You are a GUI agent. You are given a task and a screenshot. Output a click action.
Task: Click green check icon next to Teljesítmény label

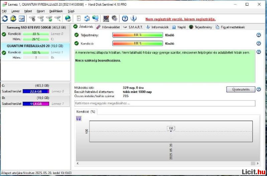click(77, 35)
